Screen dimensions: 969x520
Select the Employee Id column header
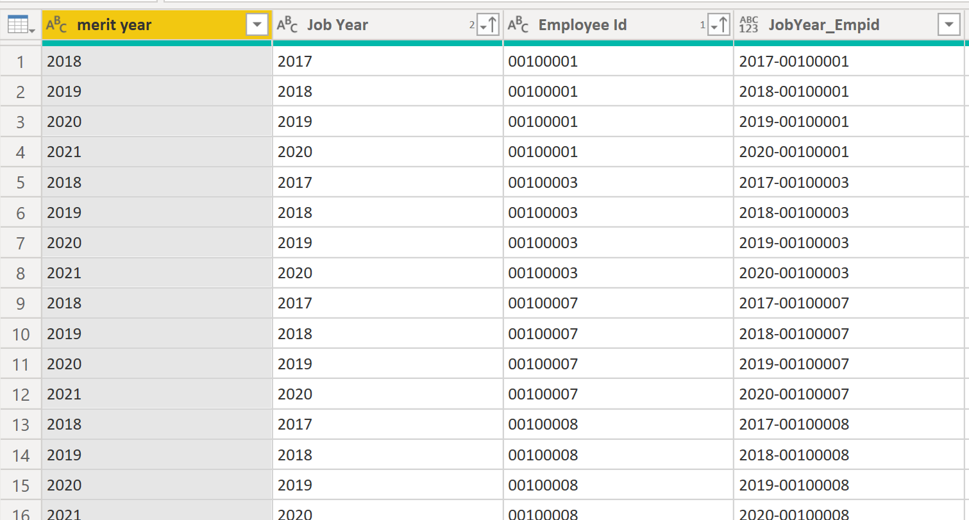[619, 26]
